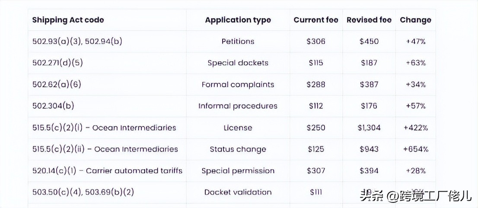Image resolution: width=478 pixels, height=208 pixels.
Task: Select the License application type cell
Action: [x=238, y=128]
